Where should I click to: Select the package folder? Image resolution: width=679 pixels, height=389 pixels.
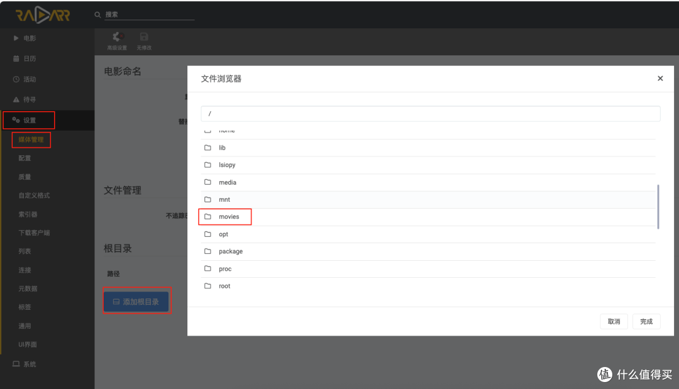[x=428, y=252]
